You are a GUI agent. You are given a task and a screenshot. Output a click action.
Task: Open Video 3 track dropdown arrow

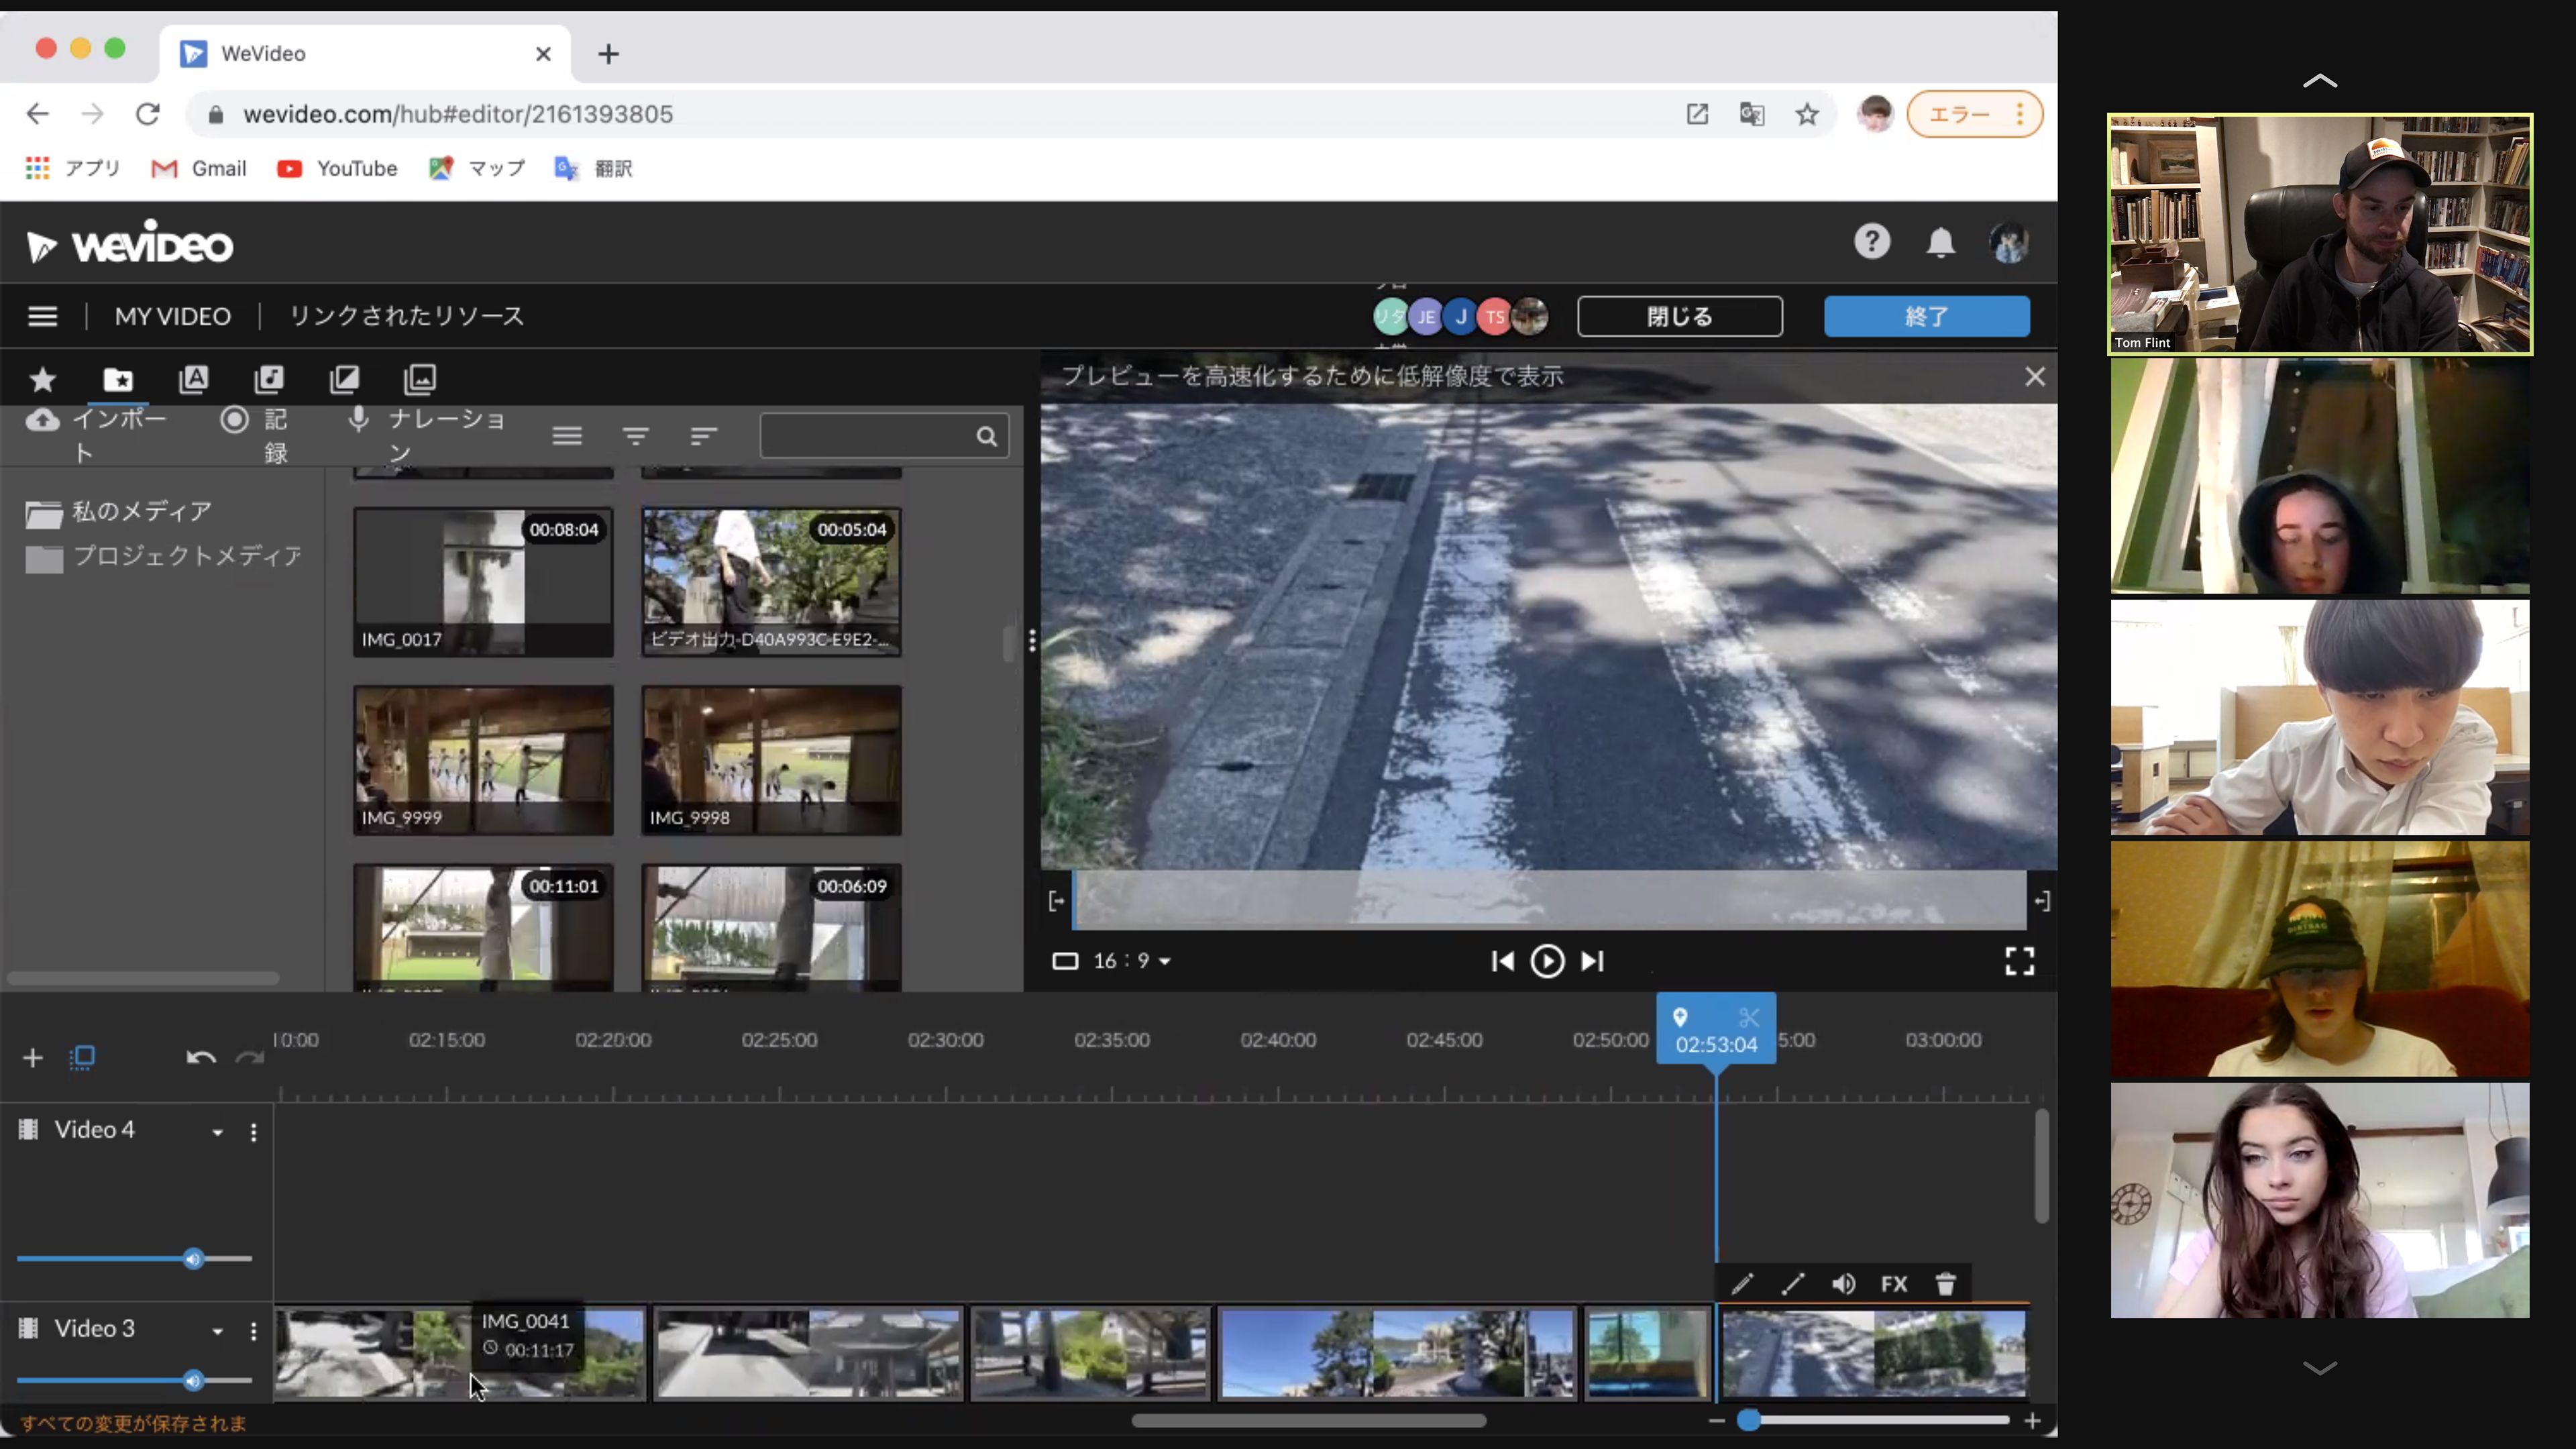point(217,1331)
